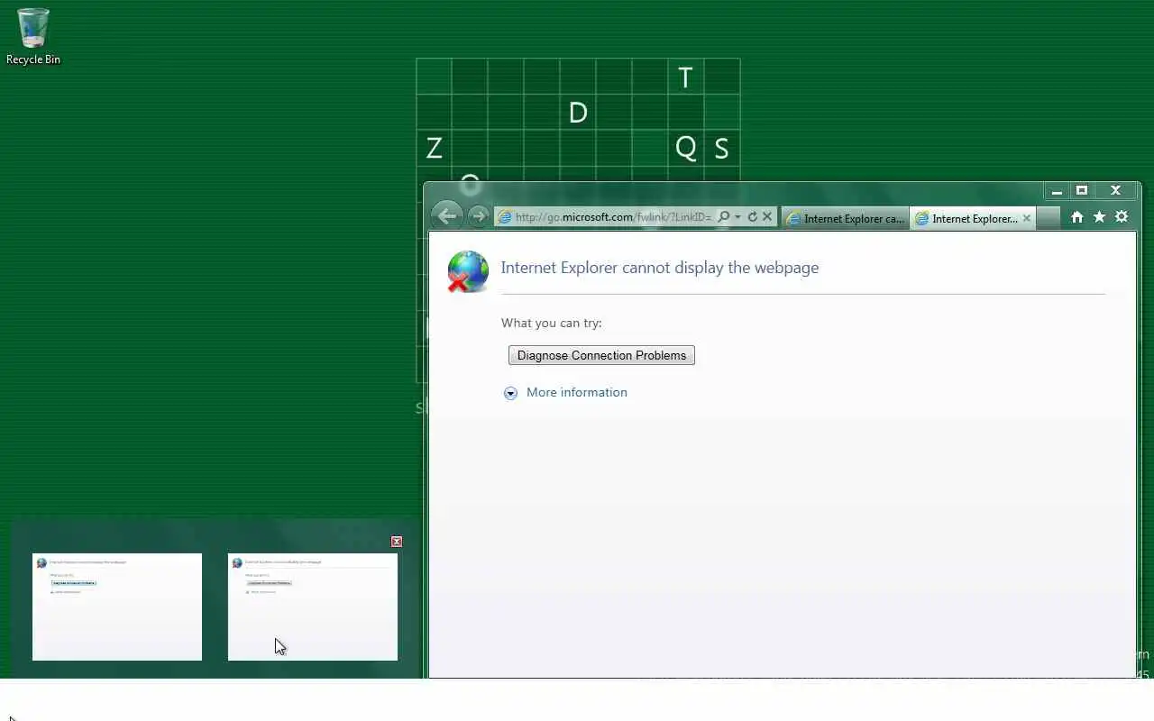Click letter Q in the background grid
The height and width of the screenshot is (721, 1154).
(686, 148)
